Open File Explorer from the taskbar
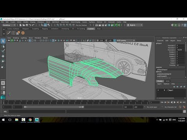Screen dimensions: 187x140 point(17,120)
